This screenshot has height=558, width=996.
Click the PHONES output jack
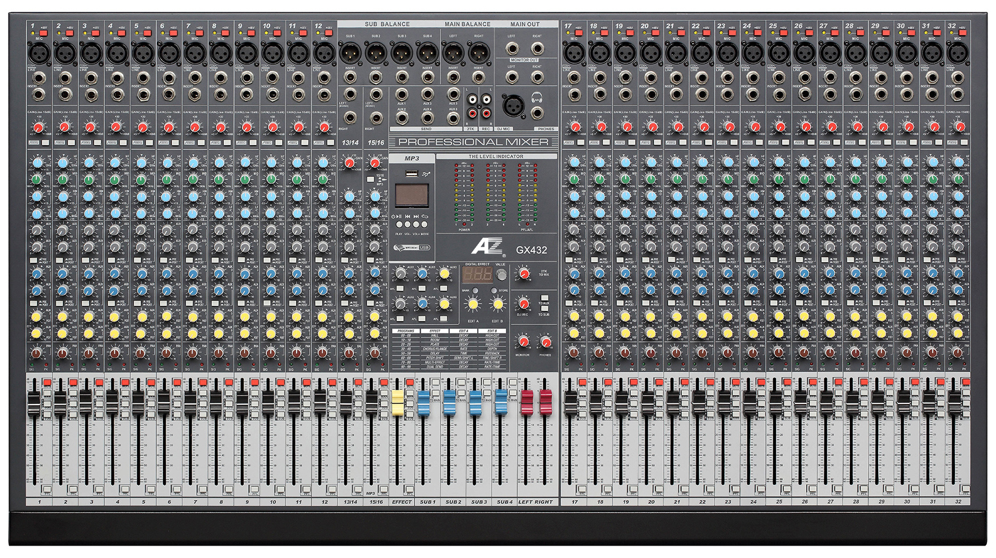click(537, 113)
